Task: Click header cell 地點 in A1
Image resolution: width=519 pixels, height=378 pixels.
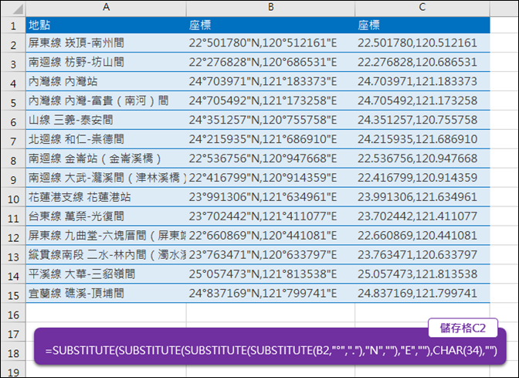Action: 106,25
